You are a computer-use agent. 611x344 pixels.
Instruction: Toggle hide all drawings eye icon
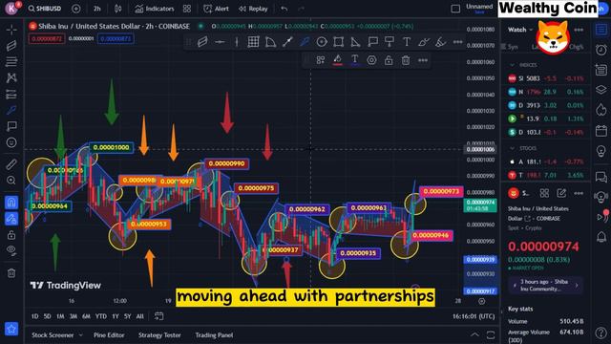click(11, 250)
